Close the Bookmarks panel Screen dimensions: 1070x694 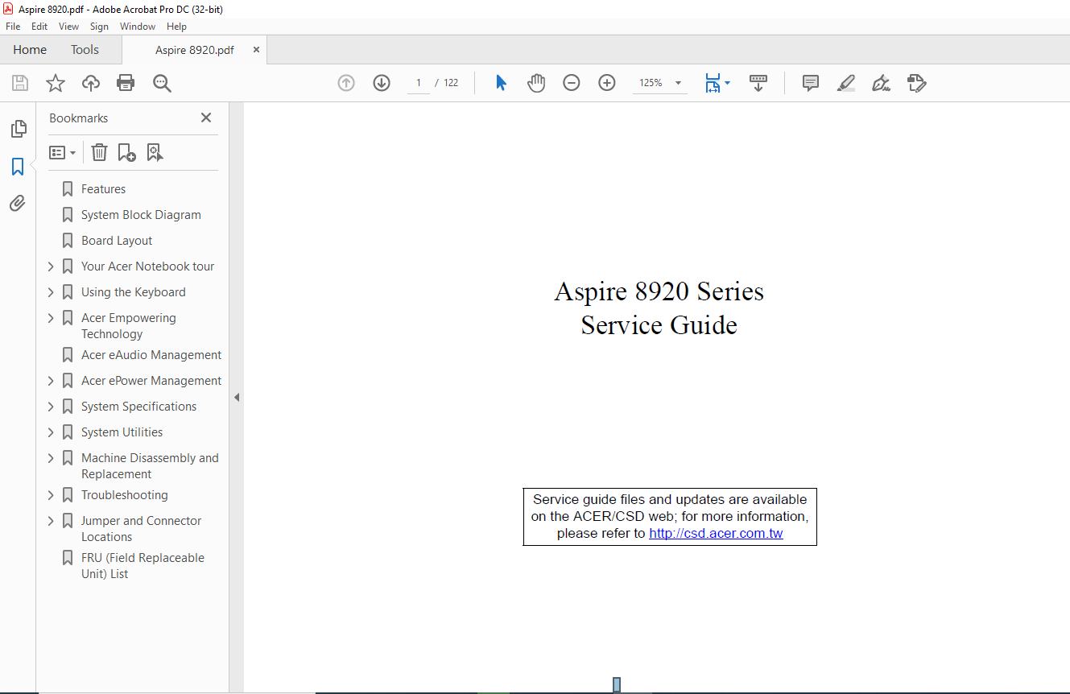click(x=206, y=118)
